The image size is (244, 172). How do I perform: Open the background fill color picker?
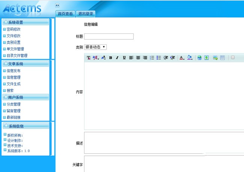pyautogui.click(x=190, y=57)
